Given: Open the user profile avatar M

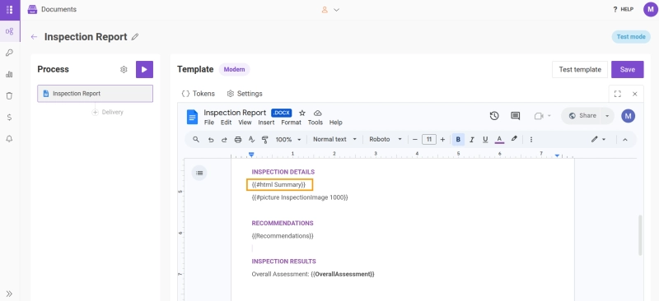Looking at the screenshot, I should coord(650,10).
